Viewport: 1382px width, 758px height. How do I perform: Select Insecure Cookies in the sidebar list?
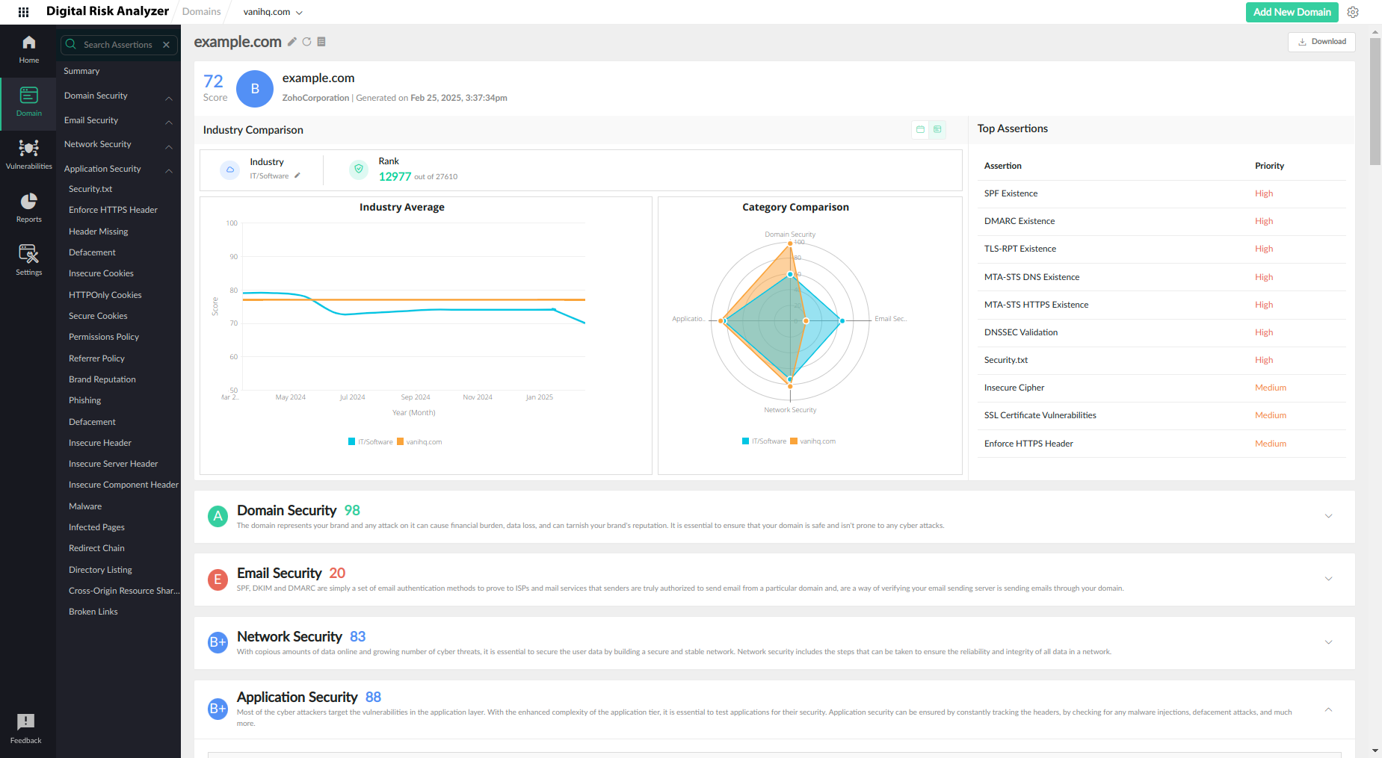click(101, 273)
